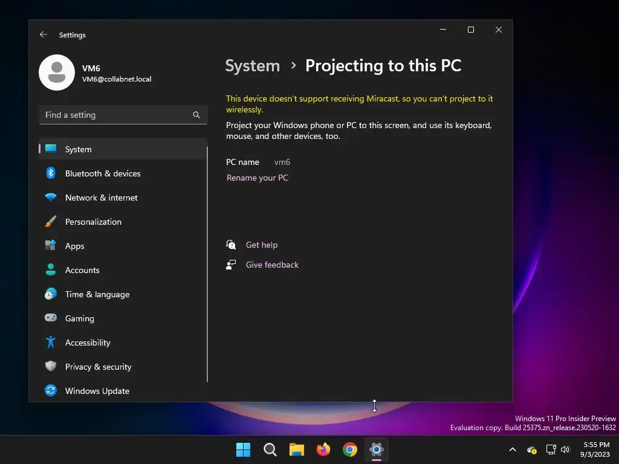Click the Windows Update sync icon
This screenshot has height=464, width=619.
(x=51, y=391)
